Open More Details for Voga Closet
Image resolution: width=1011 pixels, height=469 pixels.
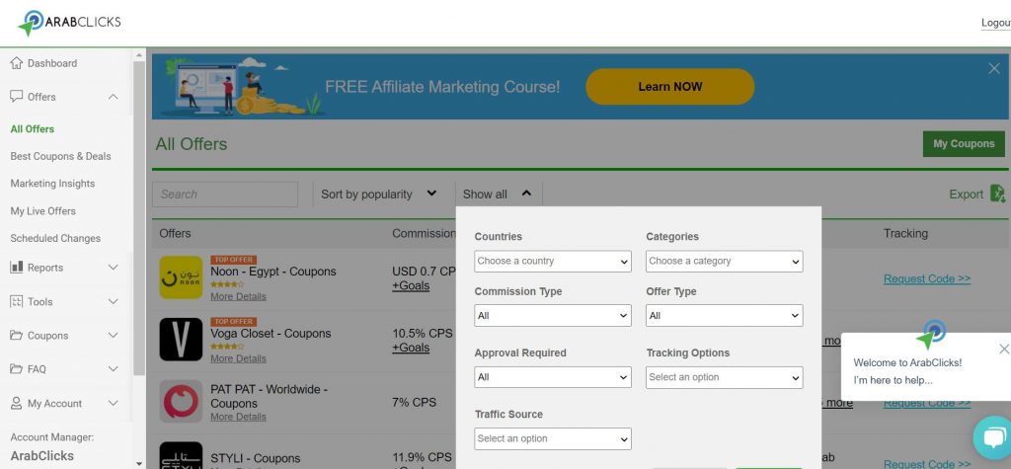point(238,358)
